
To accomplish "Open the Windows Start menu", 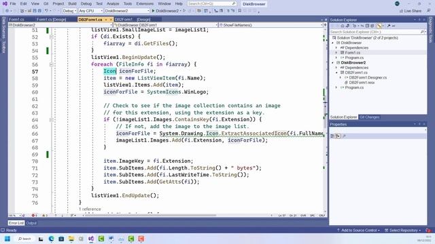I will coord(7,239).
